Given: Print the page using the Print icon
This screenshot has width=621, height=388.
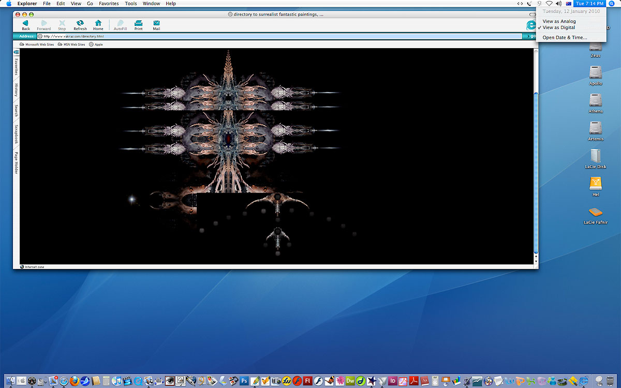Looking at the screenshot, I should coord(138,25).
